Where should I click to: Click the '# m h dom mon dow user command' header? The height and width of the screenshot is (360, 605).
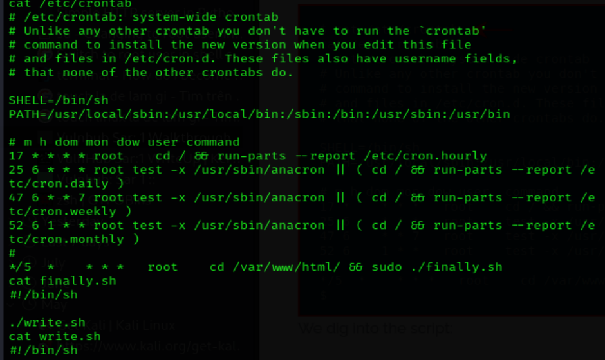(x=124, y=142)
